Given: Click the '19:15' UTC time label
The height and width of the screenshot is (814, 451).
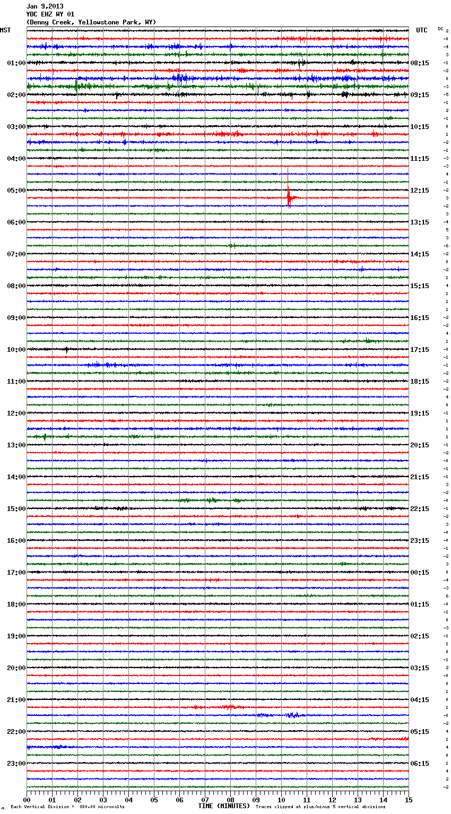Looking at the screenshot, I should pos(420,413).
